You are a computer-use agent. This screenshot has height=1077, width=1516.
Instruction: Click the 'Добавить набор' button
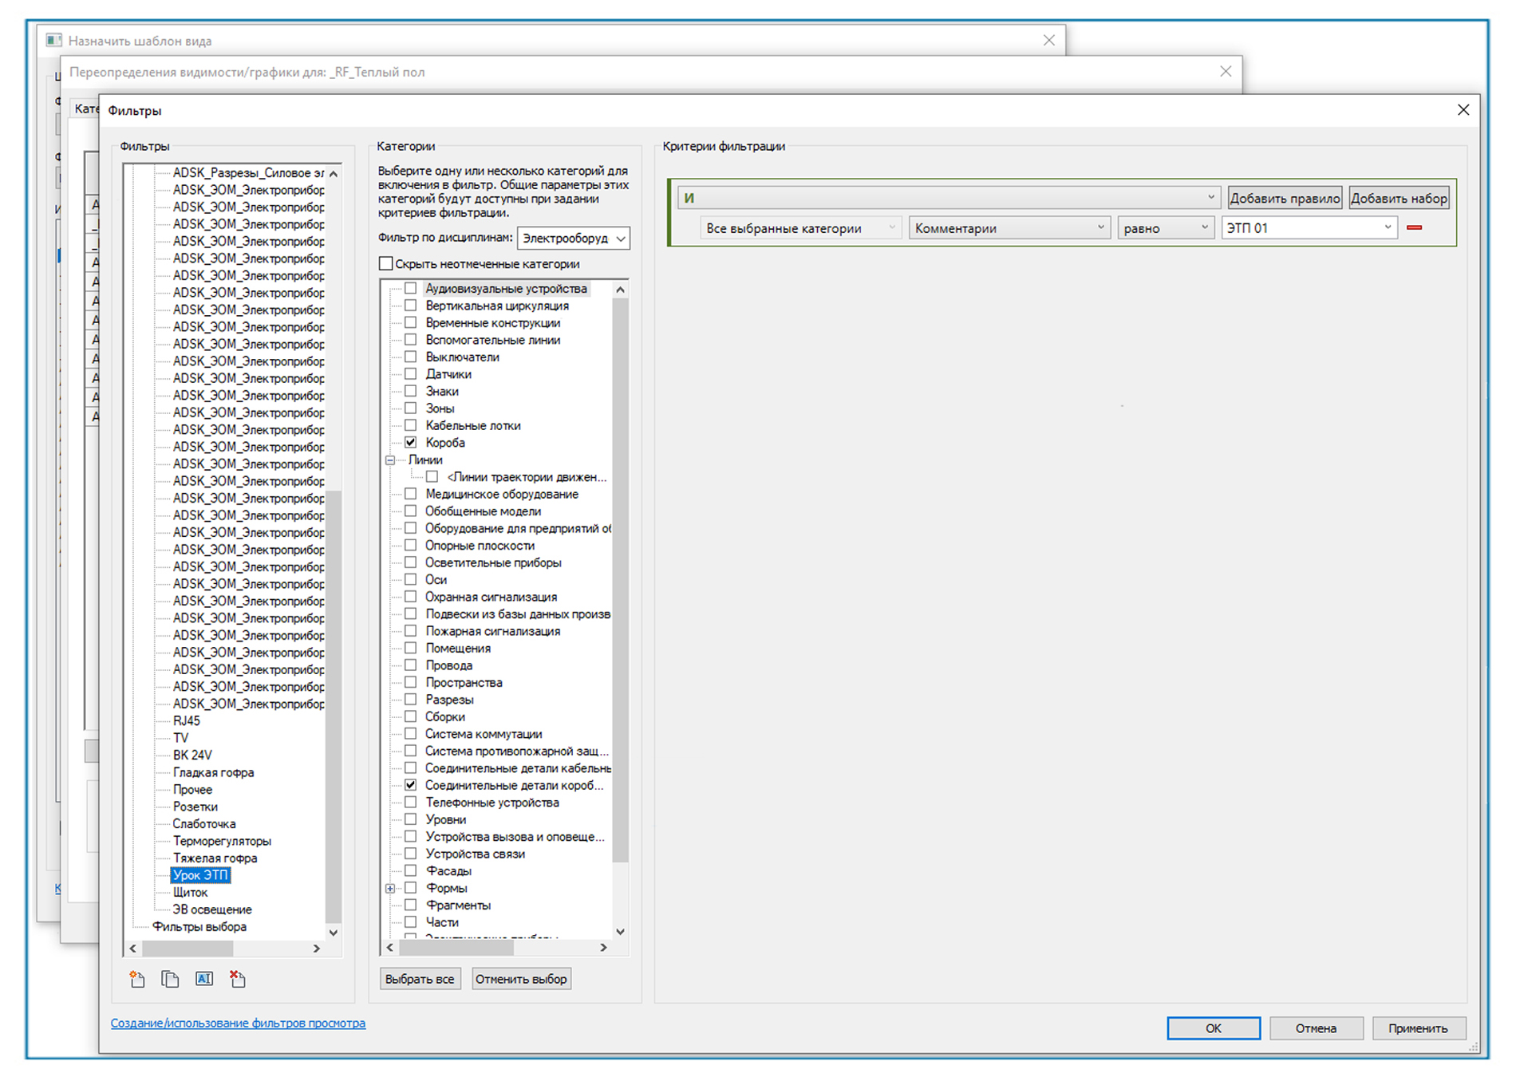1399,198
